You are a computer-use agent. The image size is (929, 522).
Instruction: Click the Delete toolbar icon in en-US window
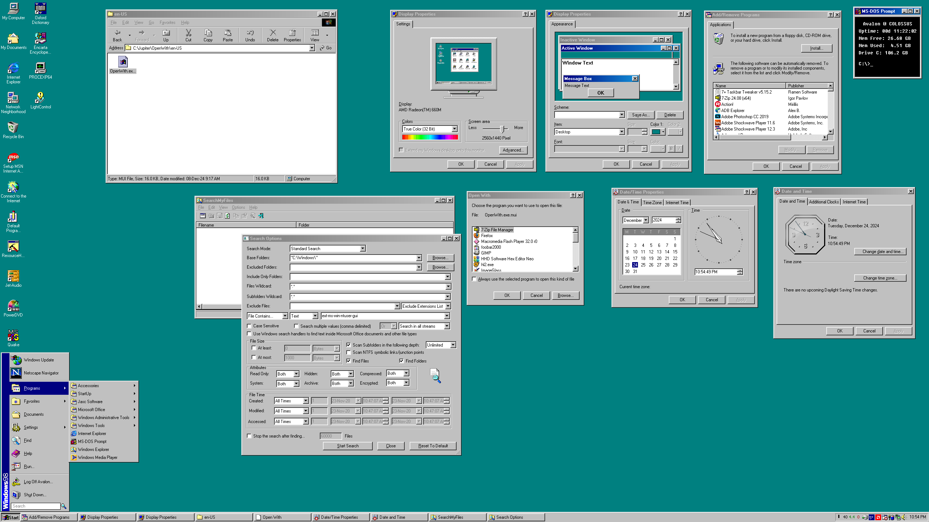pyautogui.click(x=273, y=36)
